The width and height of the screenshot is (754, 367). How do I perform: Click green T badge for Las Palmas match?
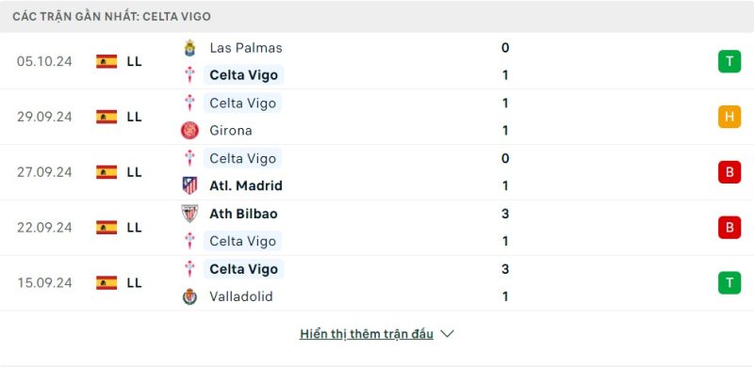(x=729, y=61)
